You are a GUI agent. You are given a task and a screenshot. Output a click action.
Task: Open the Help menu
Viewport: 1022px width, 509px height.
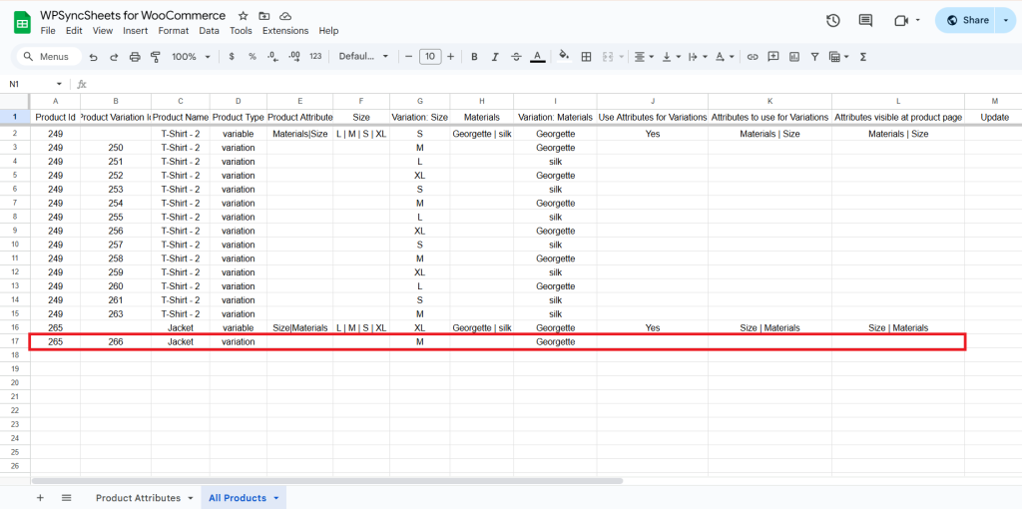[328, 31]
